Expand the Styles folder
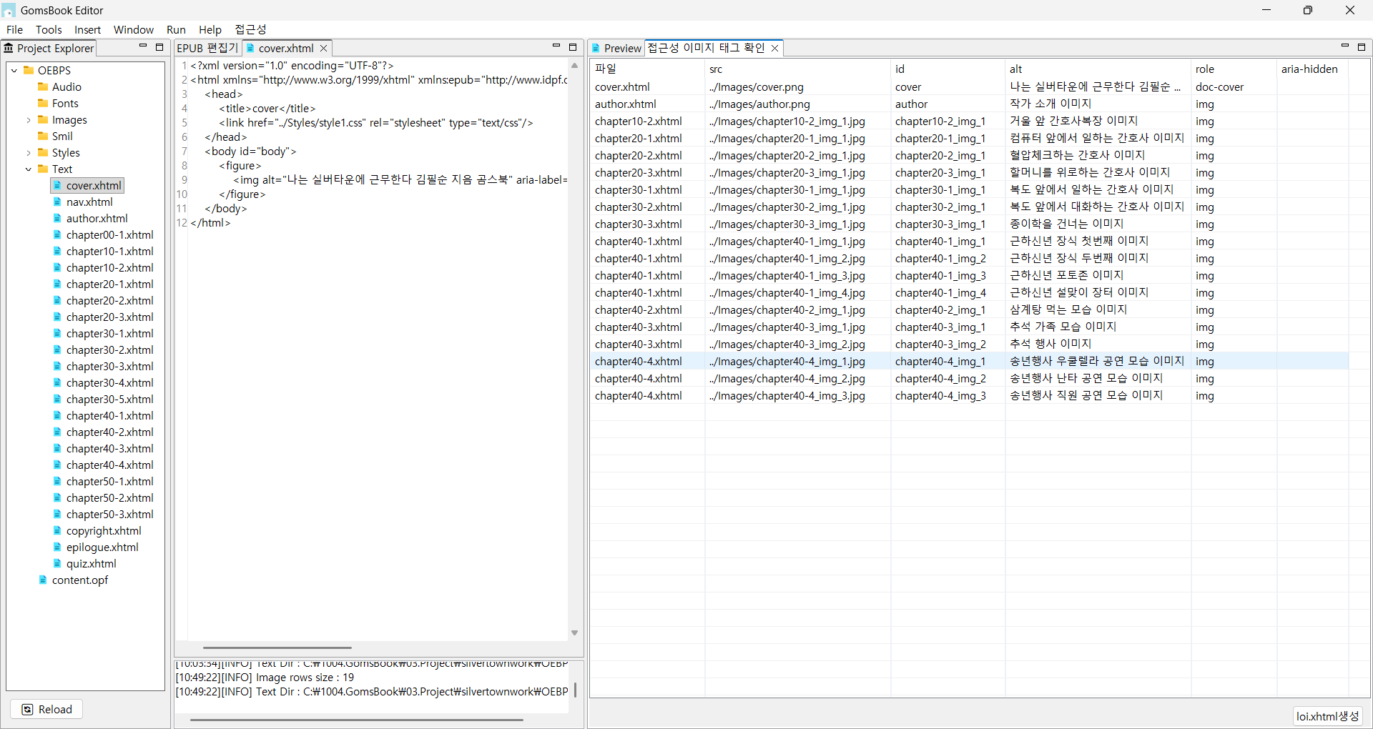The image size is (1373, 729). 29,152
